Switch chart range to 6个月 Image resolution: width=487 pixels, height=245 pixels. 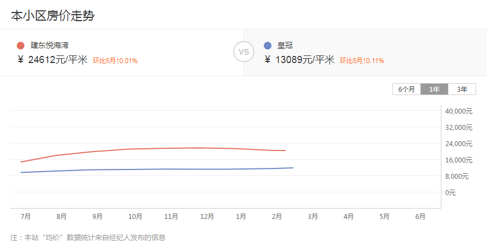[407, 89]
